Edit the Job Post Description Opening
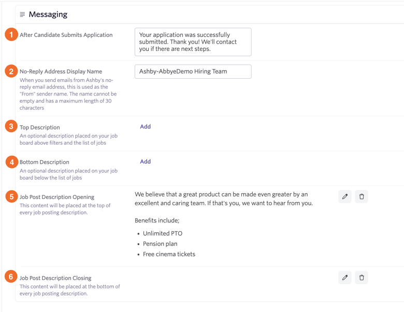 pyautogui.click(x=345, y=196)
